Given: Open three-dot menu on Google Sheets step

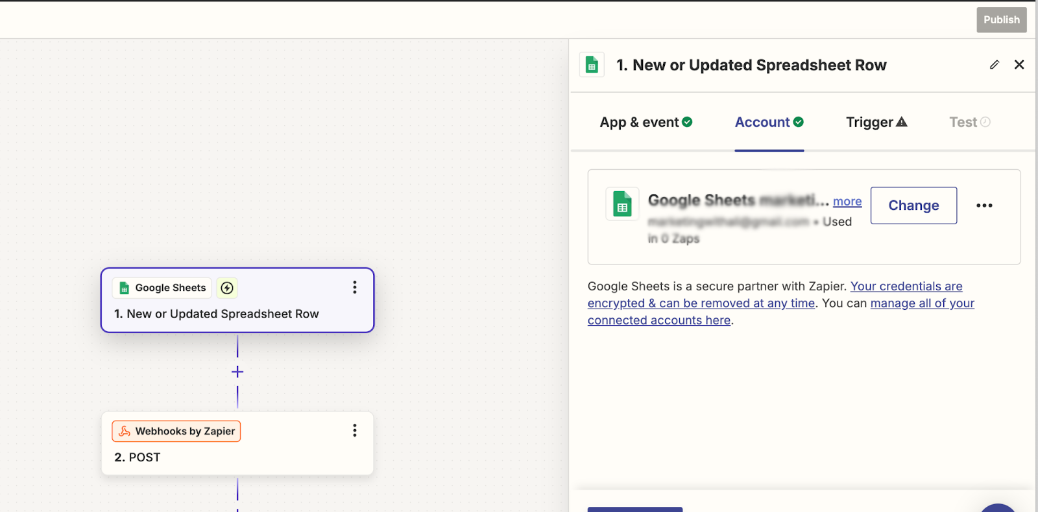Looking at the screenshot, I should pyautogui.click(x=355, y=287).
